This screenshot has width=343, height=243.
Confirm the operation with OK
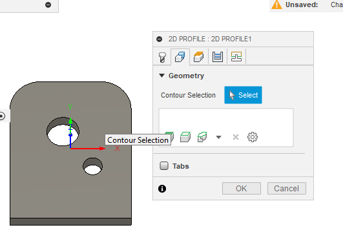coord(242,189)
